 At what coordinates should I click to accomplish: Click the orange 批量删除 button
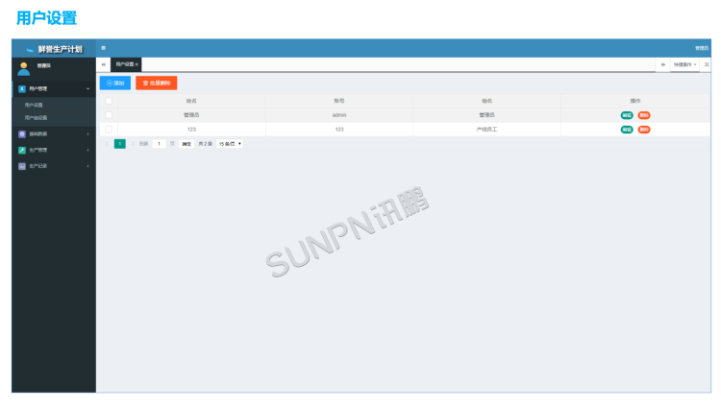(156, 84)
